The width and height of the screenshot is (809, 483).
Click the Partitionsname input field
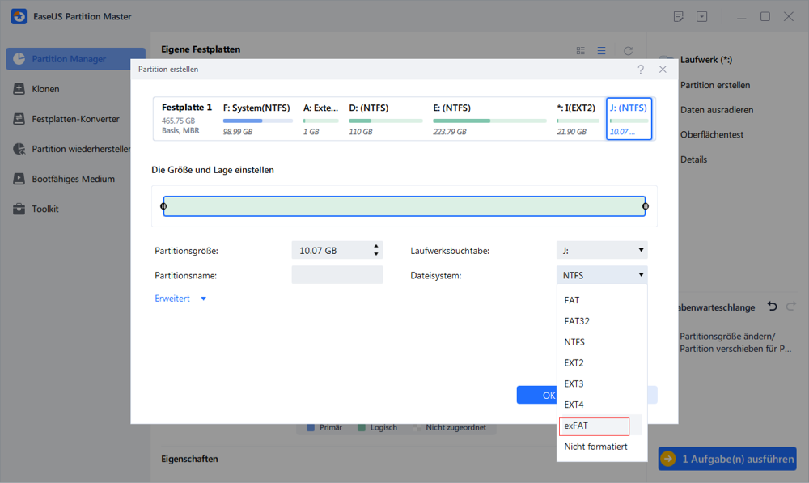[337, 275]
